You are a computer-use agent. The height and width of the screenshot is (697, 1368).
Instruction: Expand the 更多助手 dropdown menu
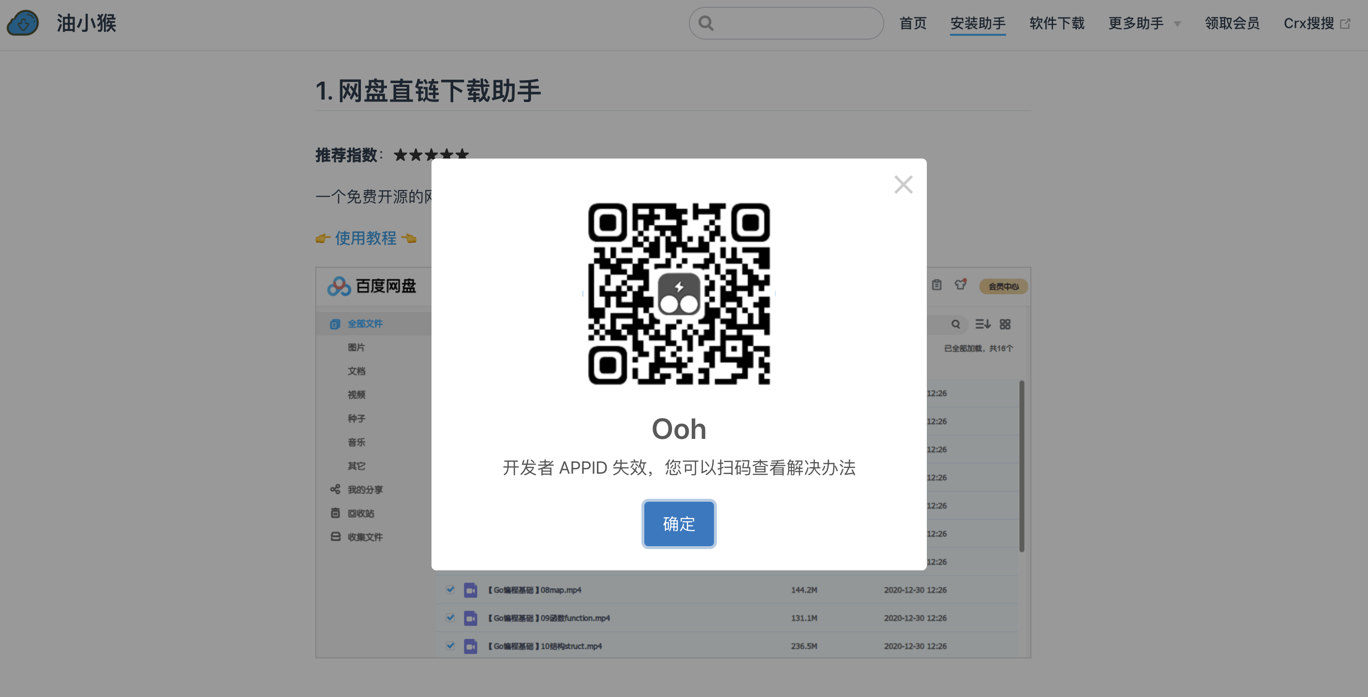click(1144, 23)
